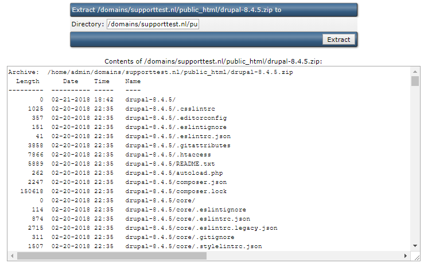Click the 'Contents of' heading text

point(213,61)
